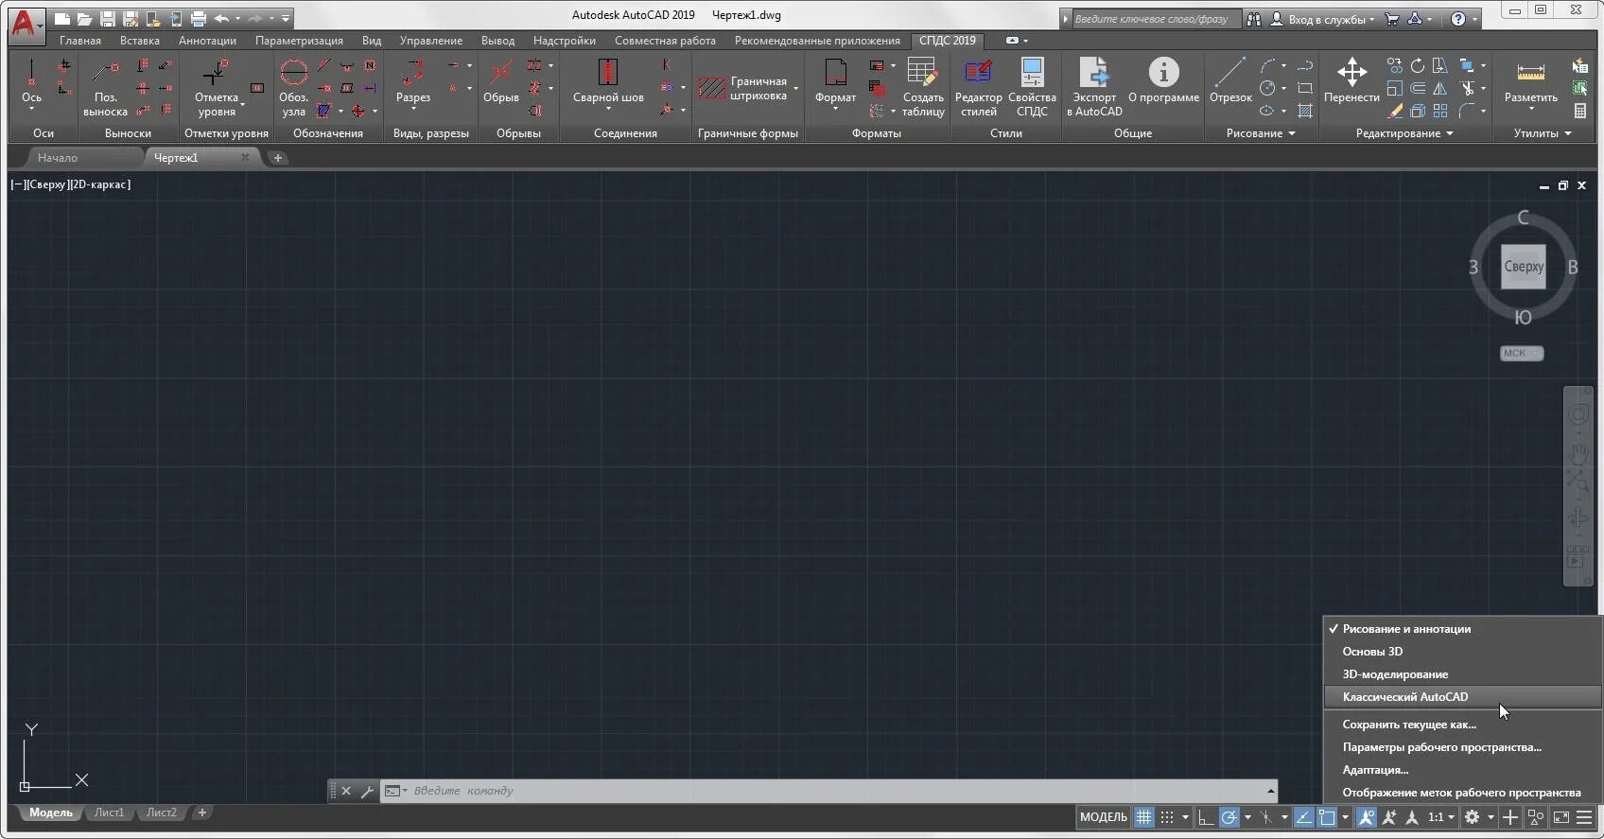Toggle annotation objects visibility
1604x839 pixels.
click(x=1366, y=817)
